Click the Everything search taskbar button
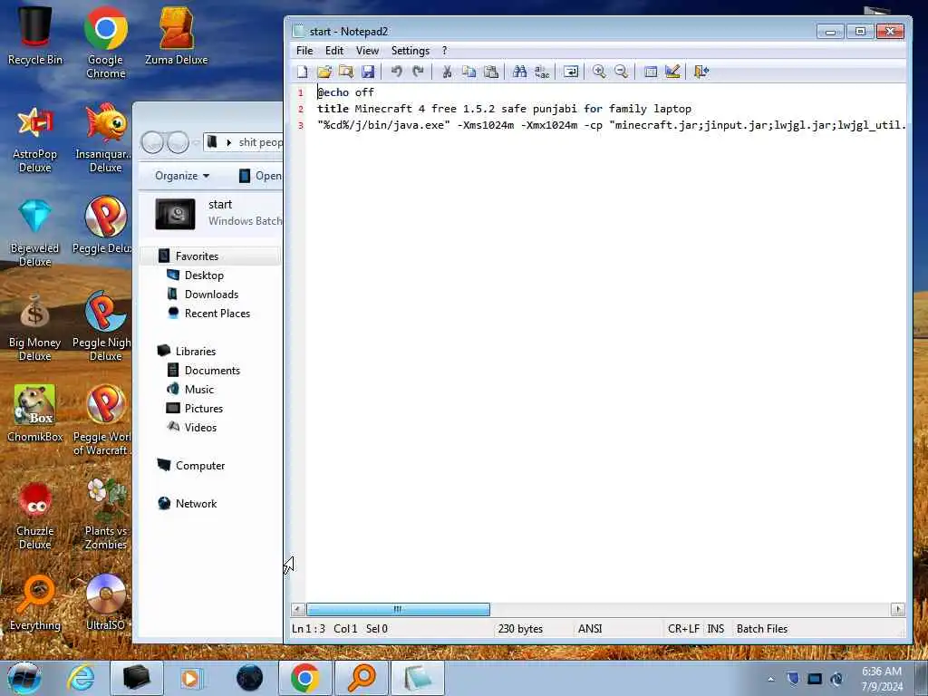This screenshot has height=696, width=928. coord(361,678)
